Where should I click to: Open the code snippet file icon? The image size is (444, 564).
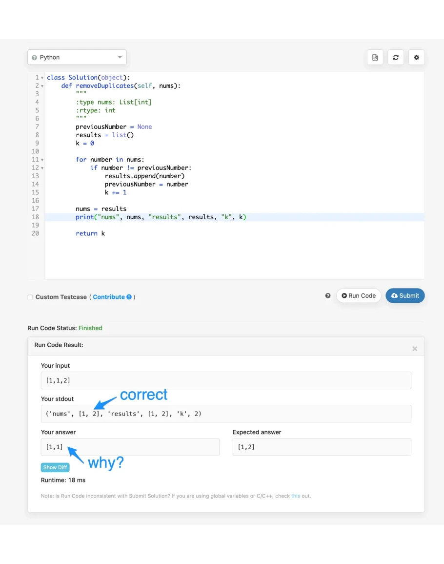pos(375,58)
